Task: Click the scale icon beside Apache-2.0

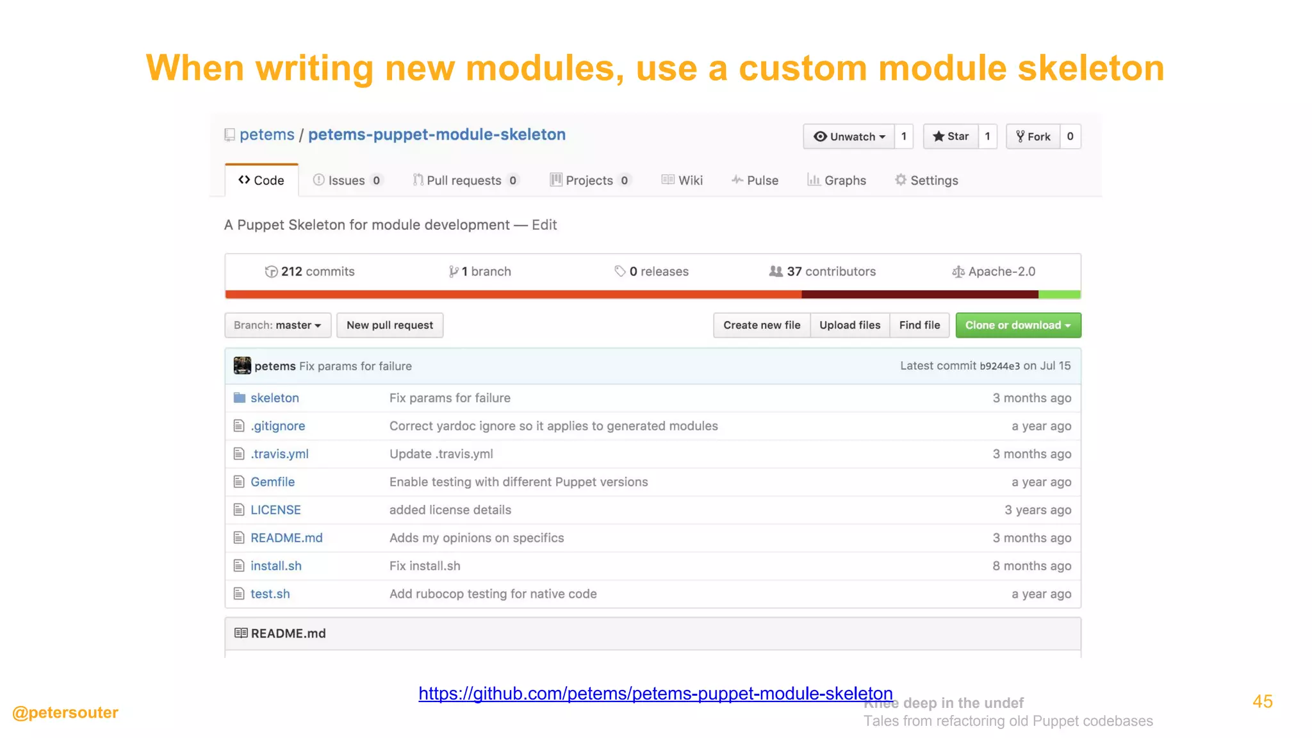Action: coord(958,272)
